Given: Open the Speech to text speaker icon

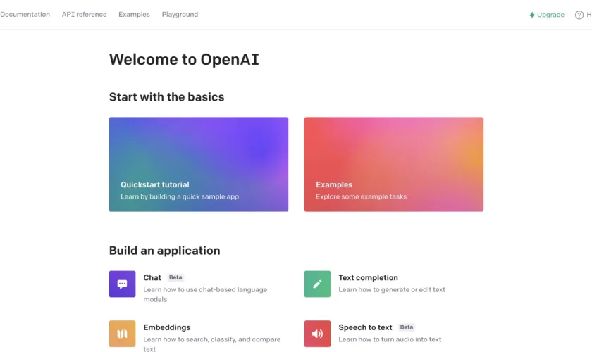Looking at the screenshot, I should point(317,334).
